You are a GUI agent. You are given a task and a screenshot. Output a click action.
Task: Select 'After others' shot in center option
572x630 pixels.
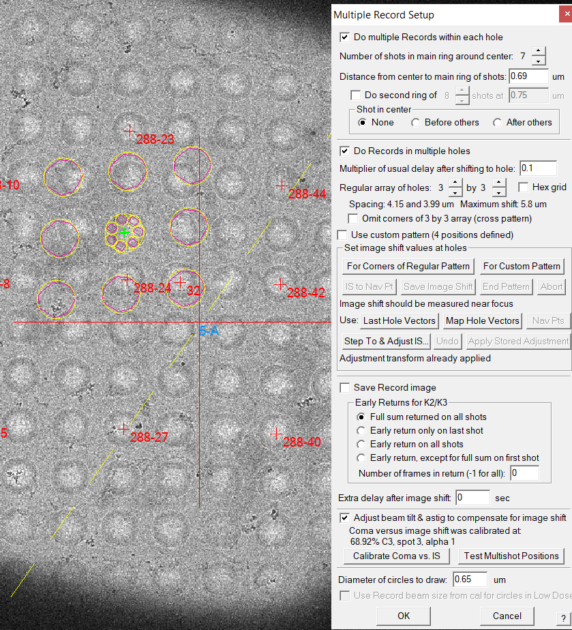click(x=497, y=123)
